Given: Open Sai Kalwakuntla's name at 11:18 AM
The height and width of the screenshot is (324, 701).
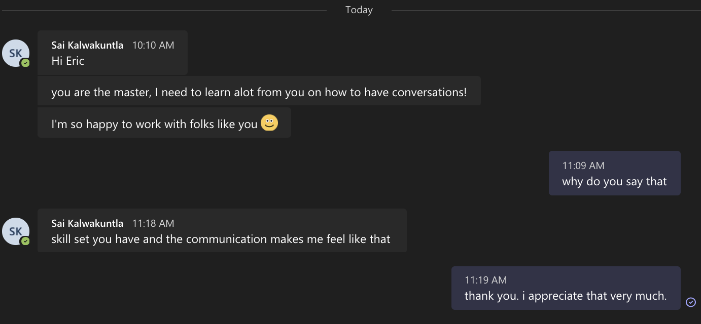Looking at the screenshot, I should pos(87,223).
